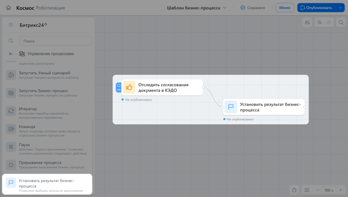Image resolution: width=348 pixels, height=197 pixels.
Task: Click the robot assistant icon on the canvas toolbar
Action: coord(307,23)
